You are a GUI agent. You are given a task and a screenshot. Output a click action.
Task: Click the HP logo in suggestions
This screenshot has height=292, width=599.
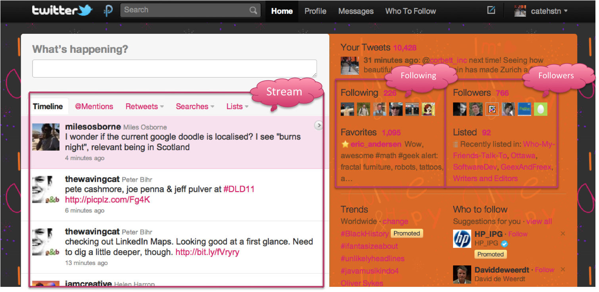[462, 239]
